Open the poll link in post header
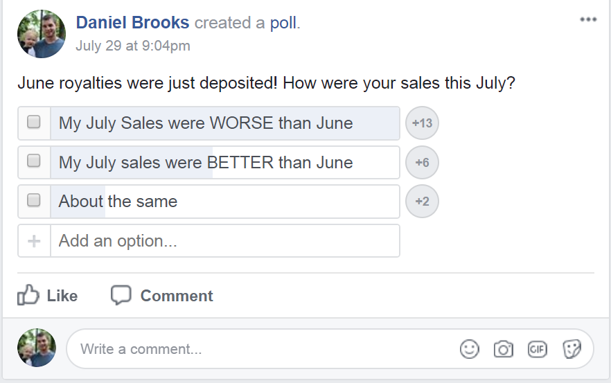This screenshot has height=383, width=611. 284,23
